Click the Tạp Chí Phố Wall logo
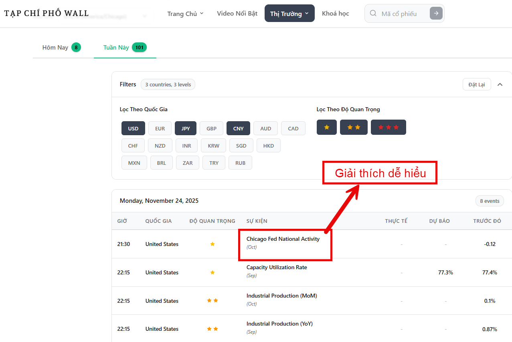The image size is (512, 342). click(x=47, y=14)
